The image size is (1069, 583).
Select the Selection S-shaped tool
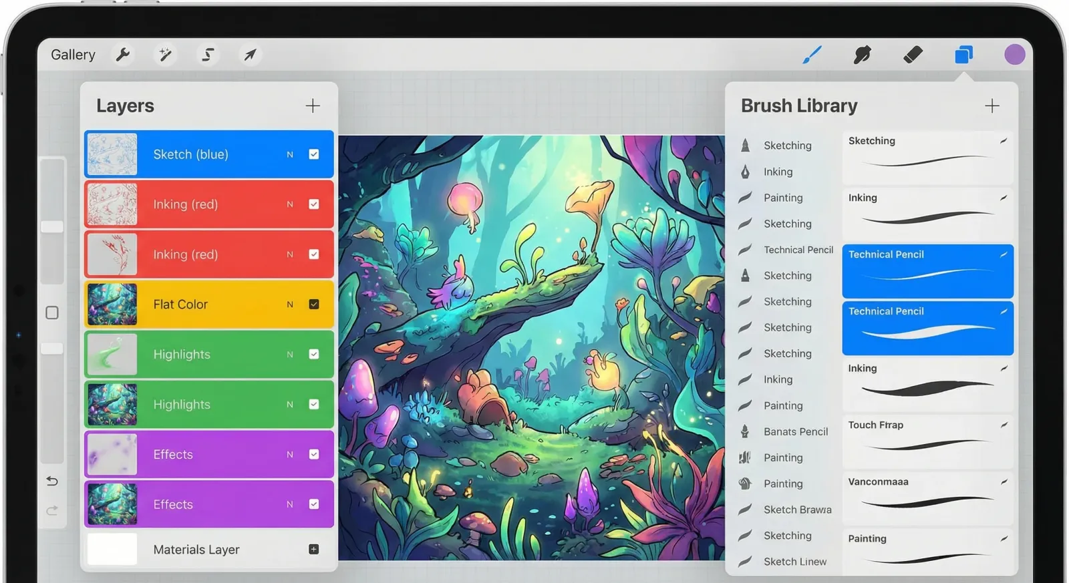pos(208,55)
